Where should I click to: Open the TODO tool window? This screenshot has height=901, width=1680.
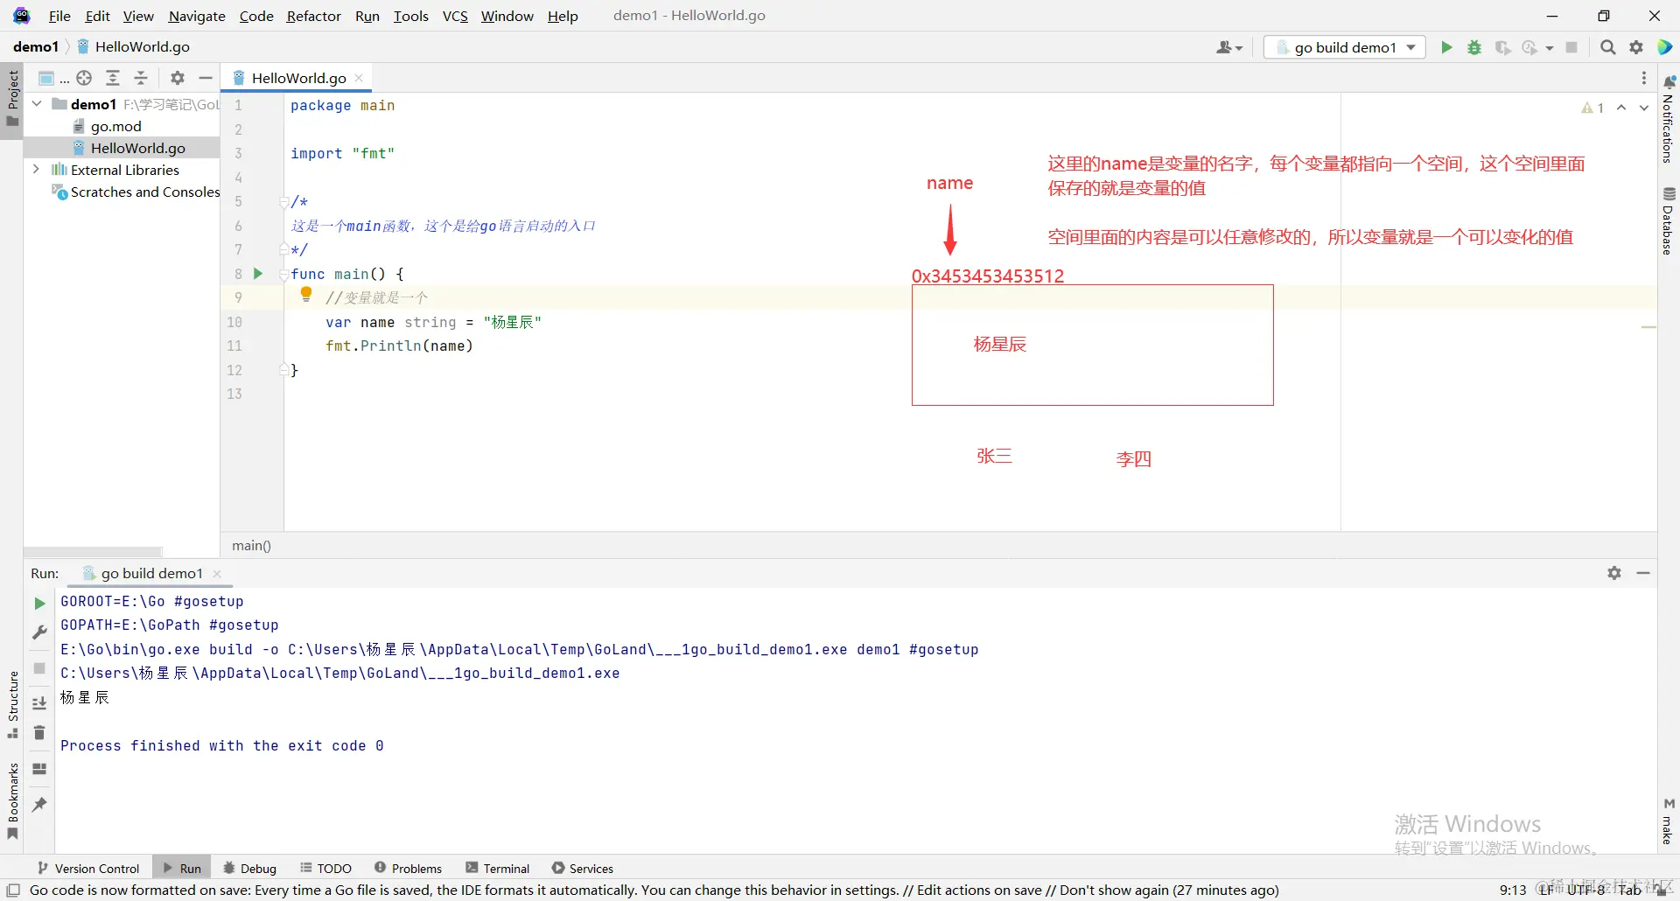click(x=325, y=868)
